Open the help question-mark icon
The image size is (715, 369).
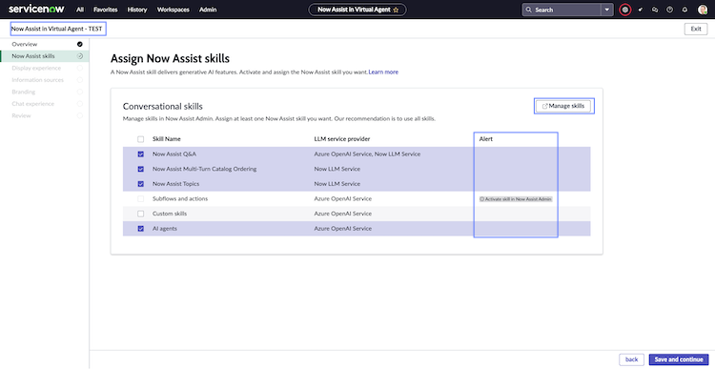coord(669,10)
